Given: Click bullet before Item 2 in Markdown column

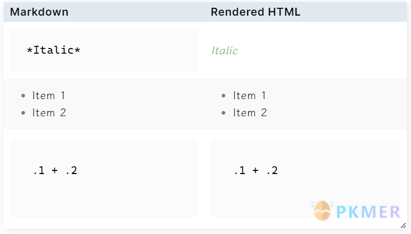Looking at the screenshot, I should 23,113.
